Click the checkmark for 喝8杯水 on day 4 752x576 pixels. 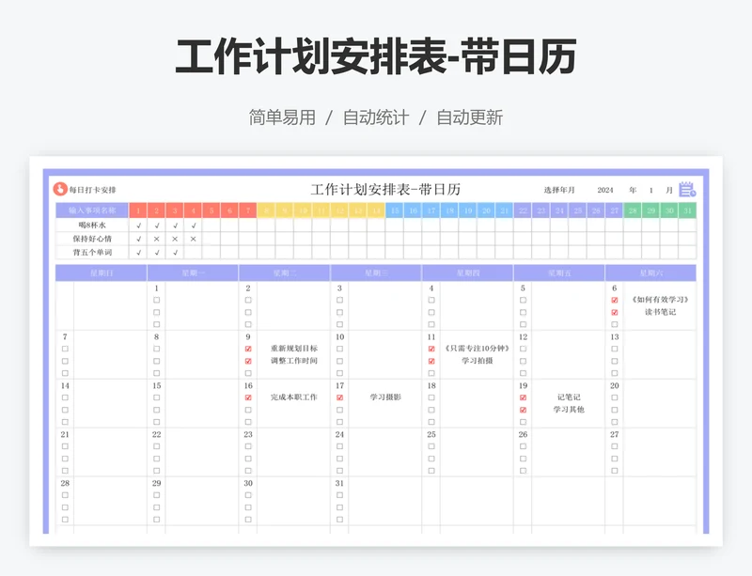pyautogui.click(x=194, y=225)
